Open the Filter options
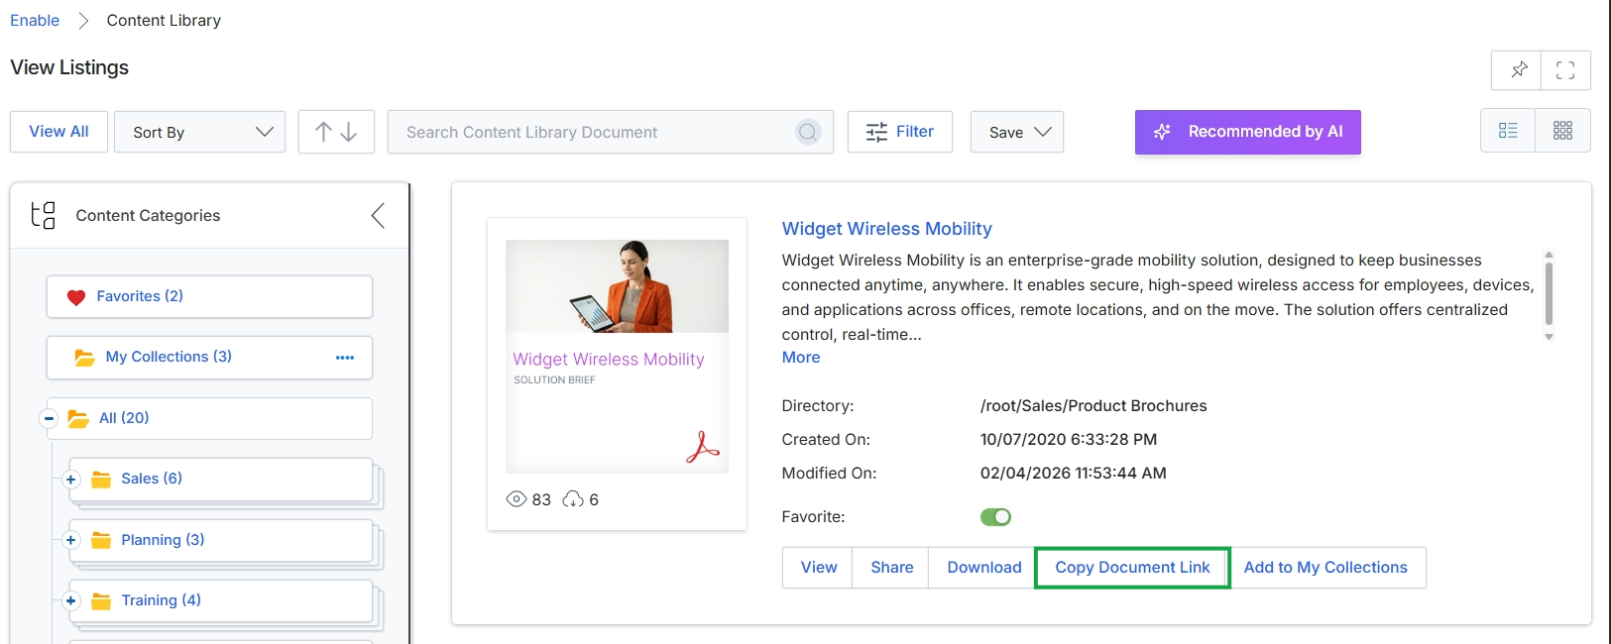This screenshot has width=1611, height=644. pos(900,132)
